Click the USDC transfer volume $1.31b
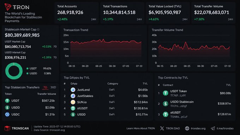 coord(50,114)
